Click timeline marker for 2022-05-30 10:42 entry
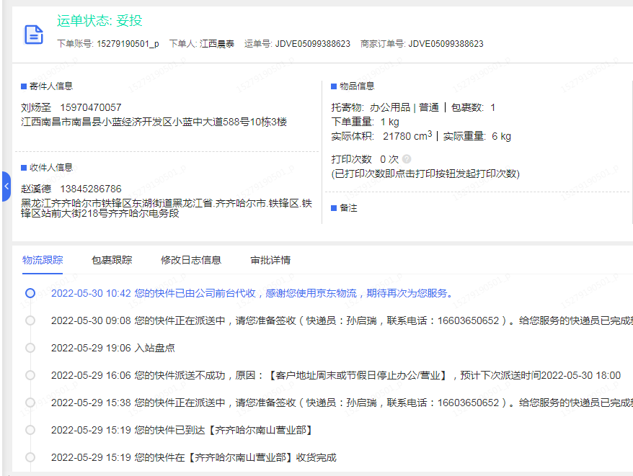This screenshot has height=476, width=633. click(x=30, y=293)
